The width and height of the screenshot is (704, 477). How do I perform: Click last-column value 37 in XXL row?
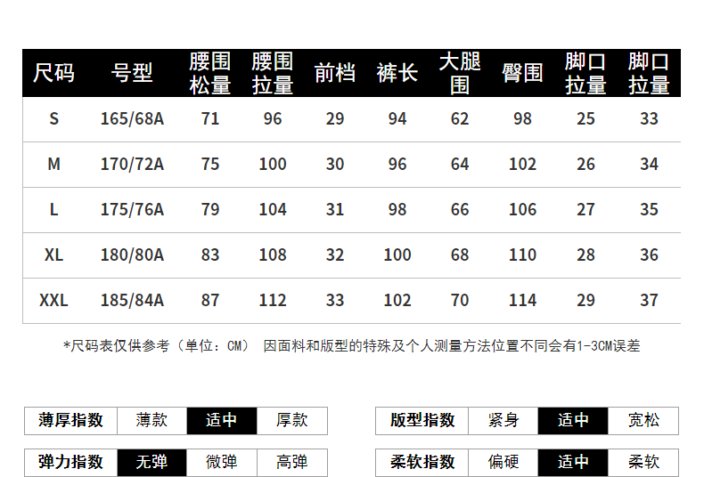click(650, 301)
